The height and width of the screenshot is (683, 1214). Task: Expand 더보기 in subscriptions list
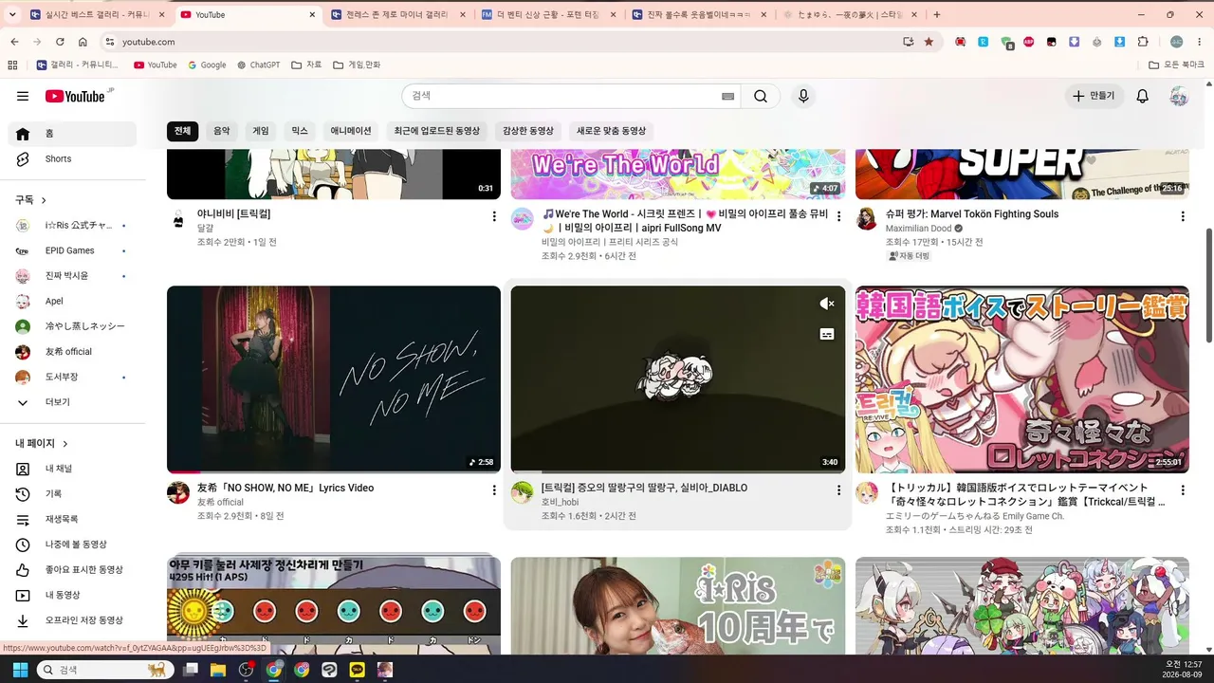point(72,402)
